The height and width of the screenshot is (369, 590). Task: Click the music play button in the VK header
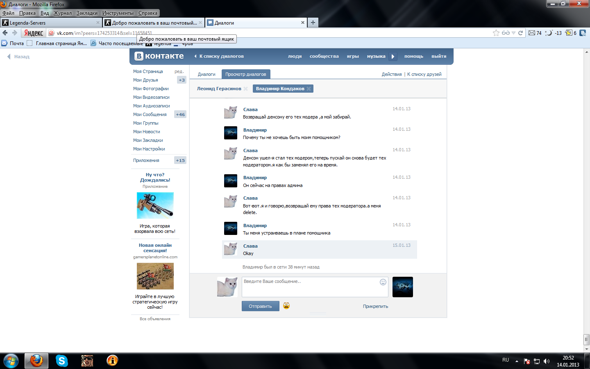393,57
